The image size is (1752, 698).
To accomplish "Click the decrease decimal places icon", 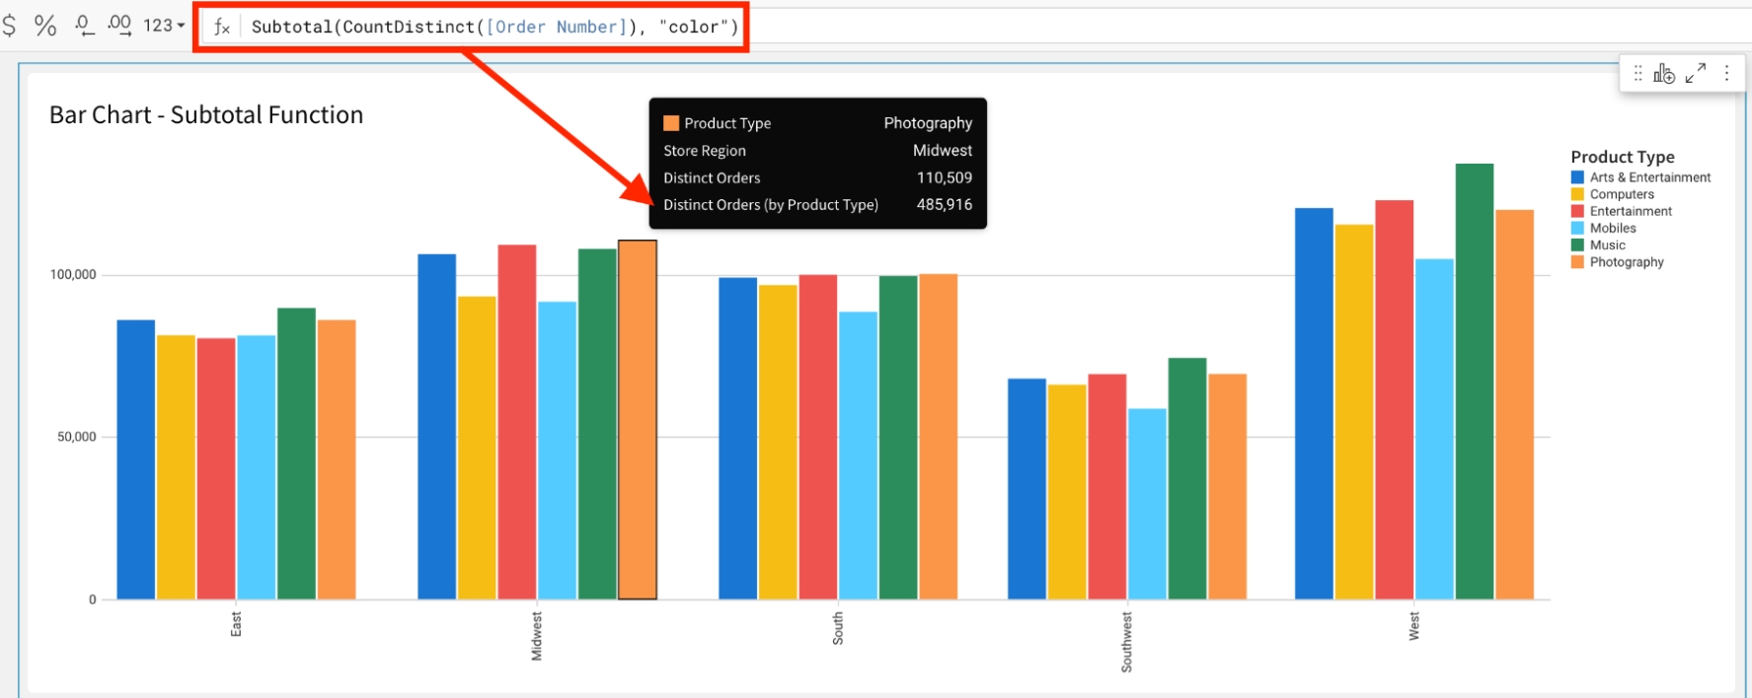I will coord(85,26).
